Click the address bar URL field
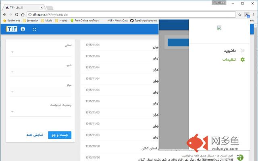This screenshot has height=161, width=258. (x=131, y=14)
